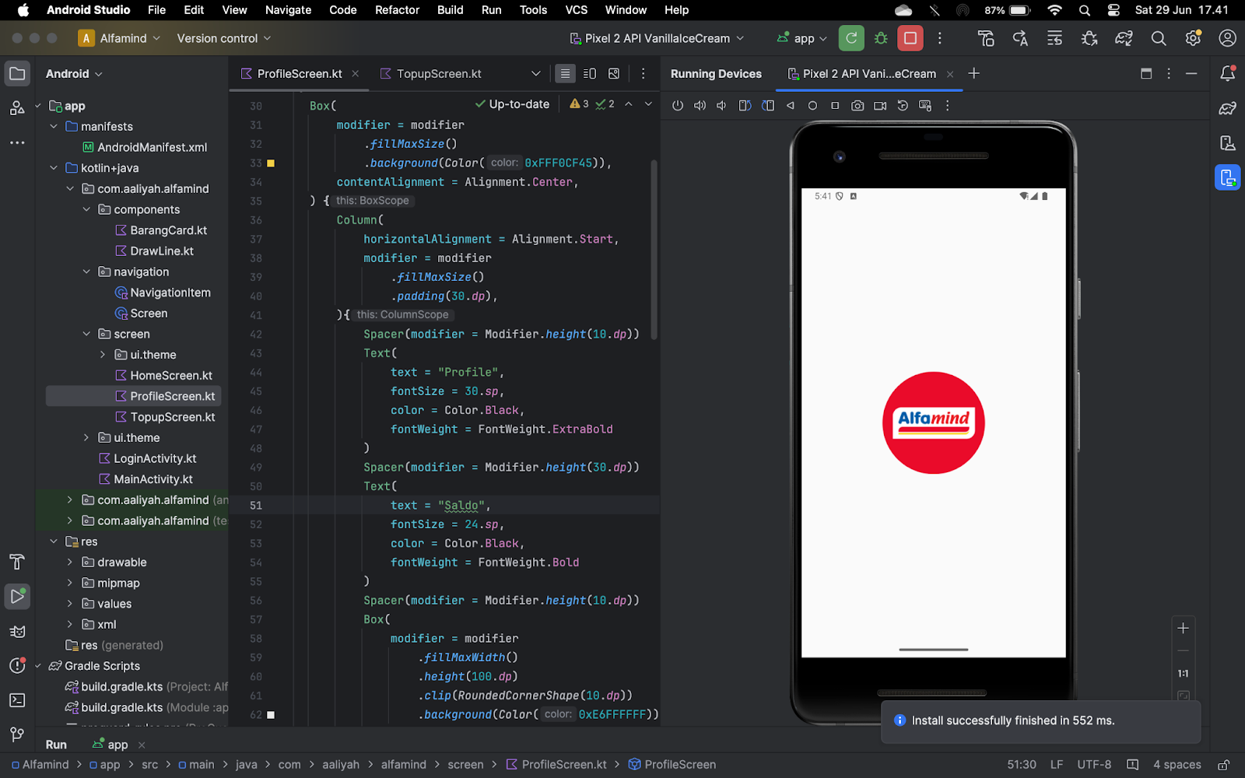
Task: Click color swatch on line 33 gutter
Action: pos(271,163)
